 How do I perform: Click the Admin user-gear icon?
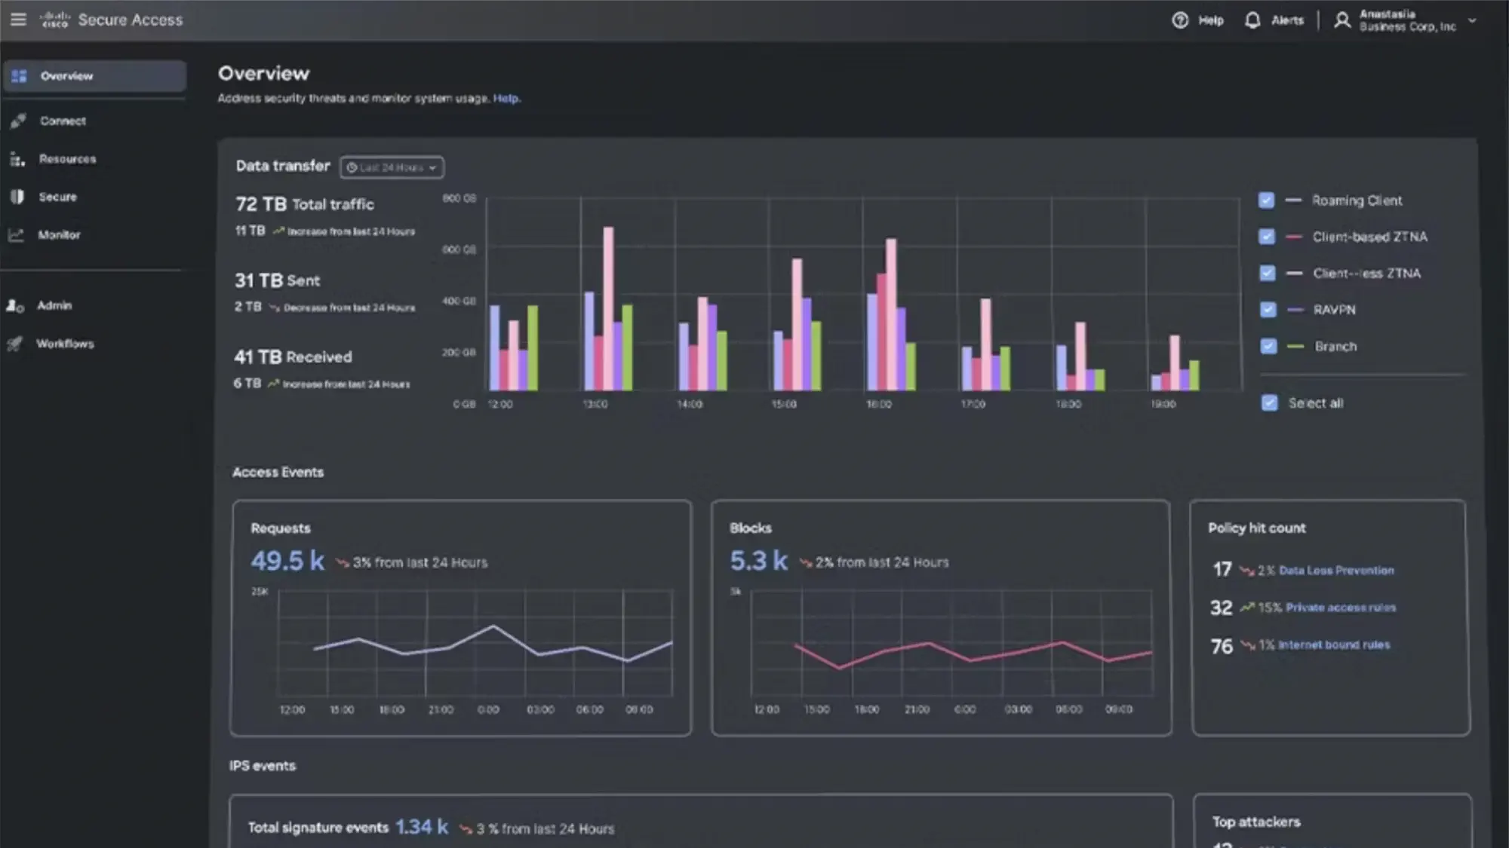click(x=15, y=305)
